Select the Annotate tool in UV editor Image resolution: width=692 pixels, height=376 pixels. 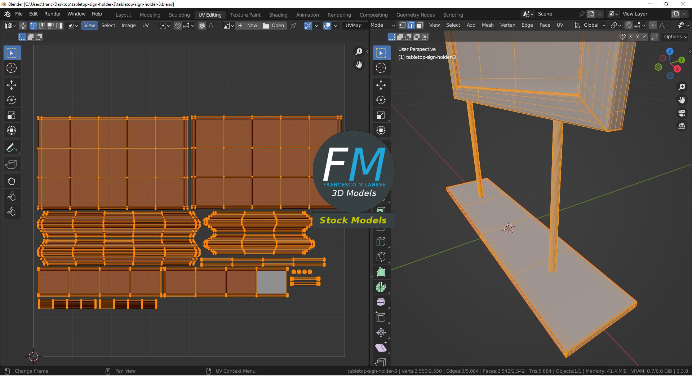point(12,148)
